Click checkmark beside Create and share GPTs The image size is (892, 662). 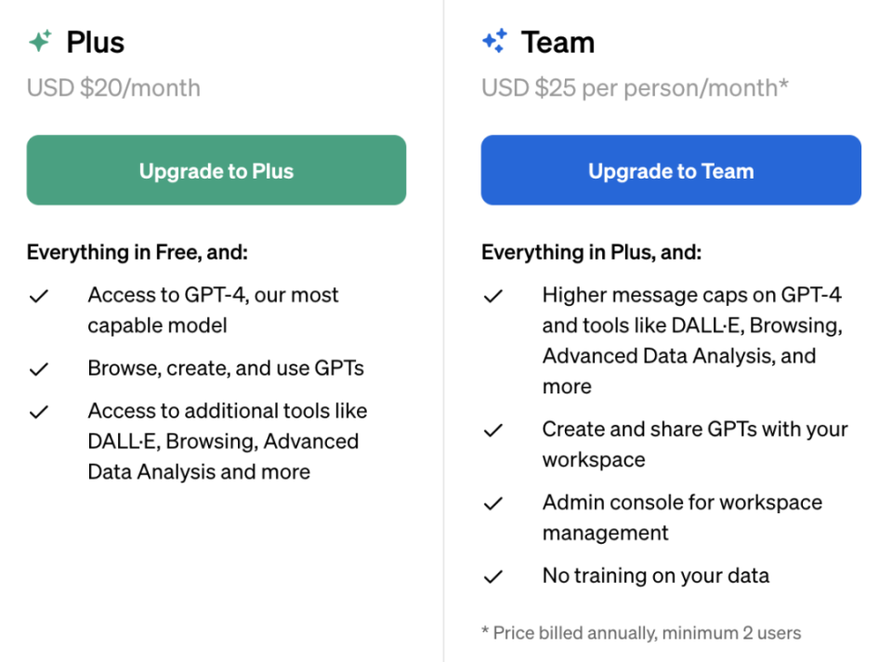tap(492, 430)
